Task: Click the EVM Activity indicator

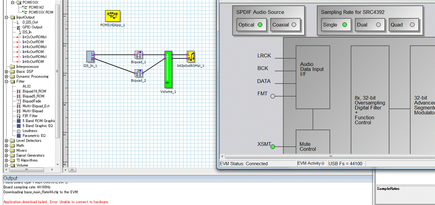Action: 323,163
